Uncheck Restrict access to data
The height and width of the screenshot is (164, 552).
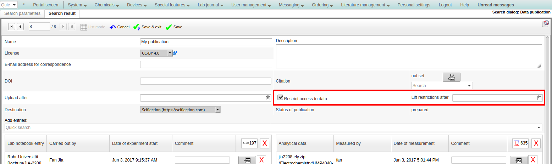[x=280, y=97]
